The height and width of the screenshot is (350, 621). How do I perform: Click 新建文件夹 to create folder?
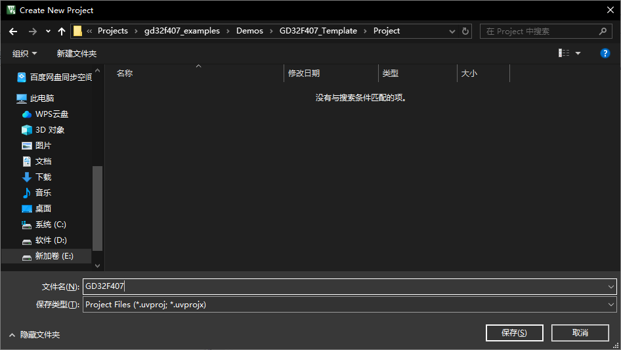(x=76, y=53)
